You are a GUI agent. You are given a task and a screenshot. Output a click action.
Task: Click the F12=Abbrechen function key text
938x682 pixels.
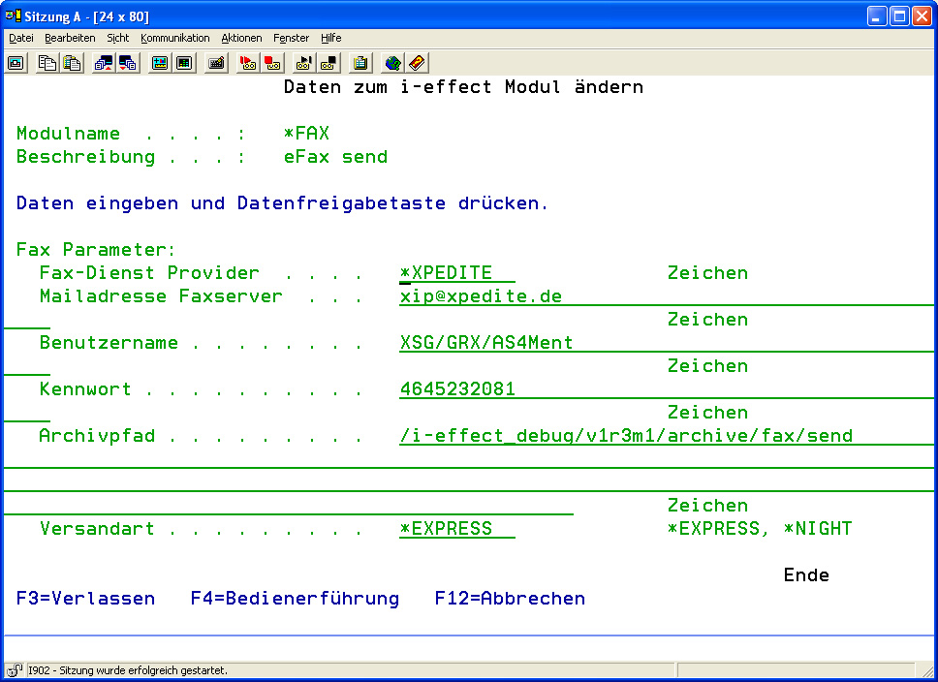click(510, 599)
